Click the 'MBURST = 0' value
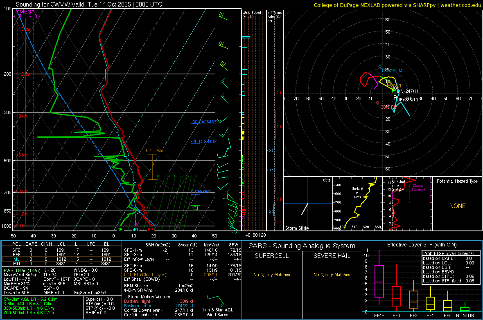The height and width of the screenshot is (320, 483). 86,284
